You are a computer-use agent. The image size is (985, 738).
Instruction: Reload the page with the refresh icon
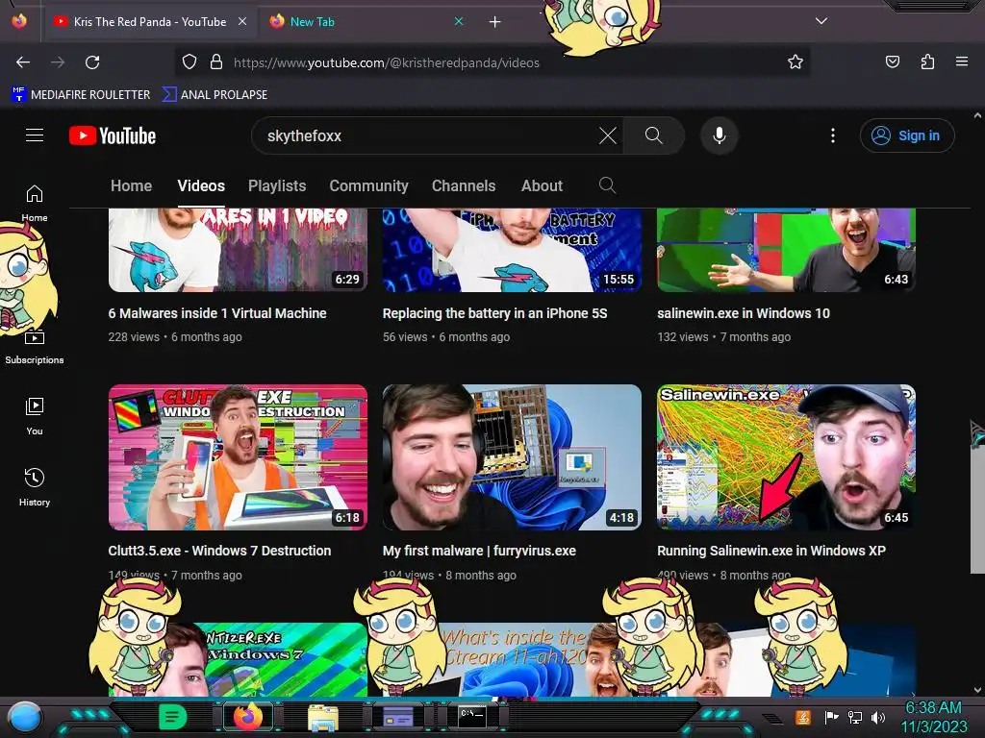click(92, 62)
